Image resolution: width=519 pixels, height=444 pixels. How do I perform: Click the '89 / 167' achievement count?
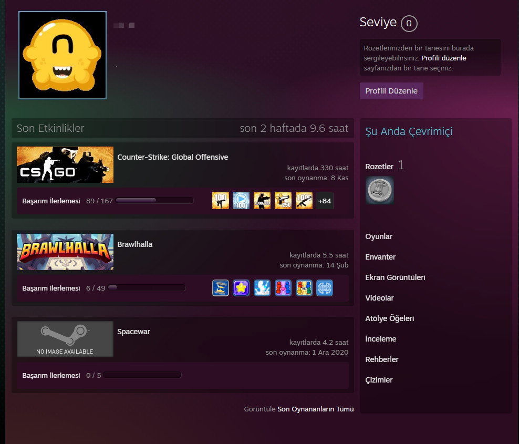(99, 201)
